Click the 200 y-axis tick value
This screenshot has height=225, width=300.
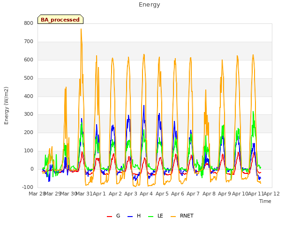29,132
